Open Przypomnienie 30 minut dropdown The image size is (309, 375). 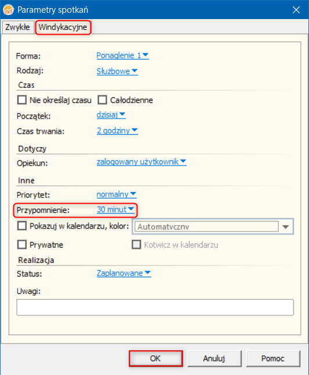pyautogui.click(x=115, y=209)
